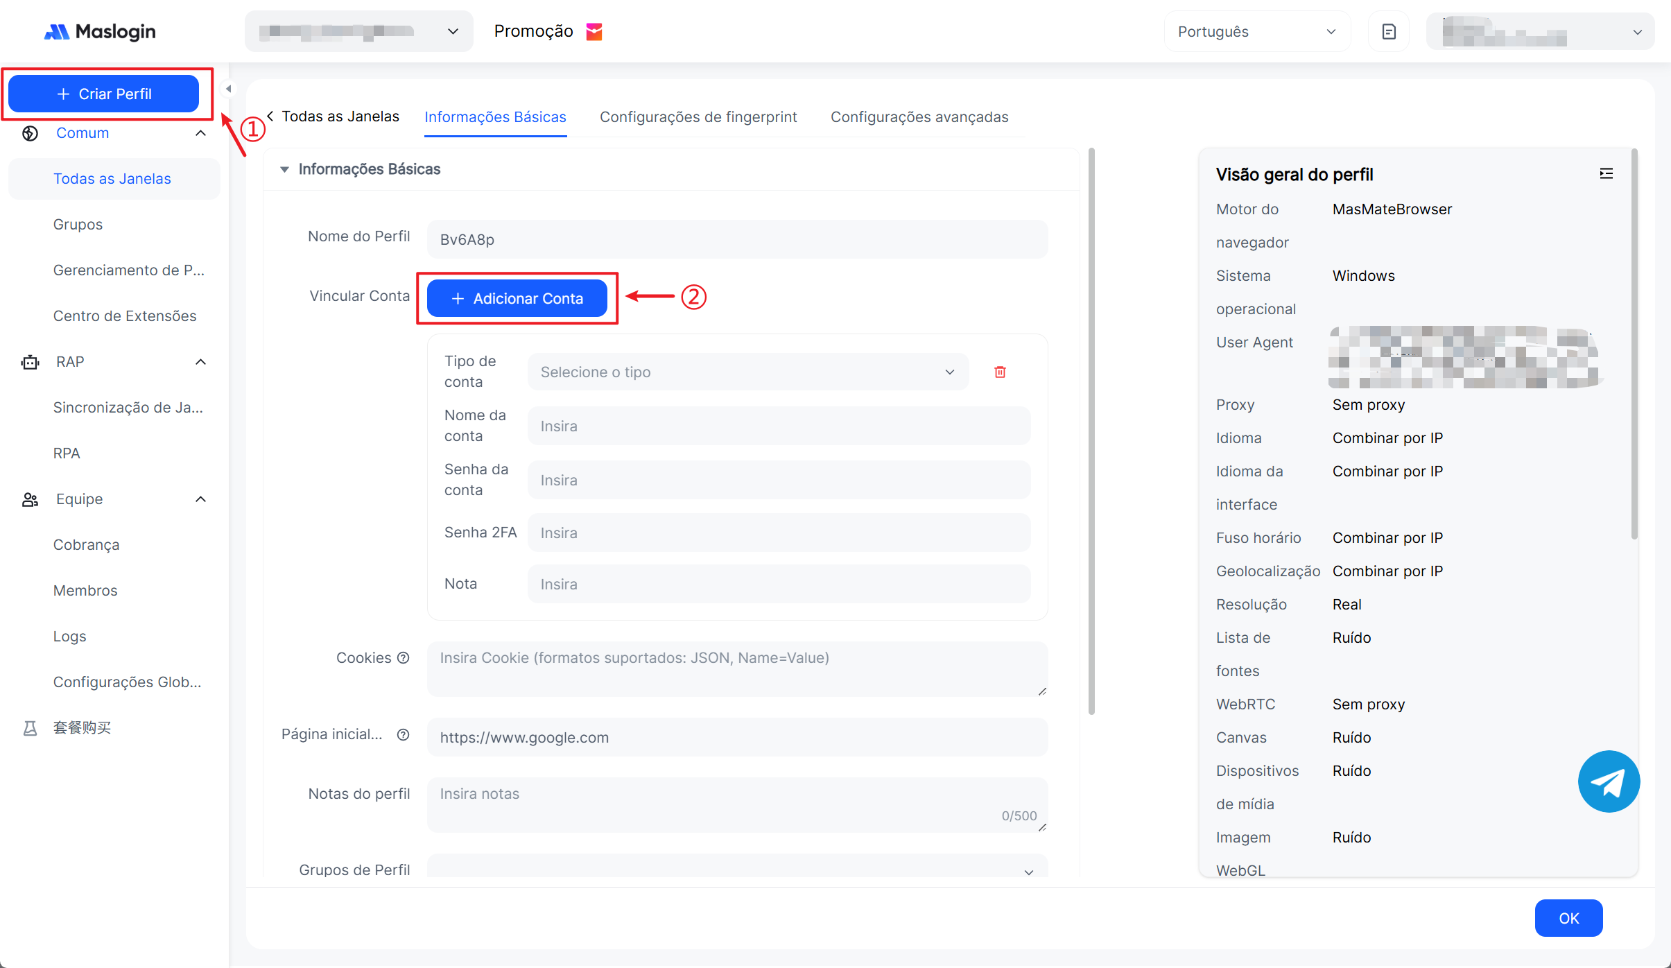Switch to Configurações de fingerprint tab
This screenshot has width=1671, height=968.
698,117
